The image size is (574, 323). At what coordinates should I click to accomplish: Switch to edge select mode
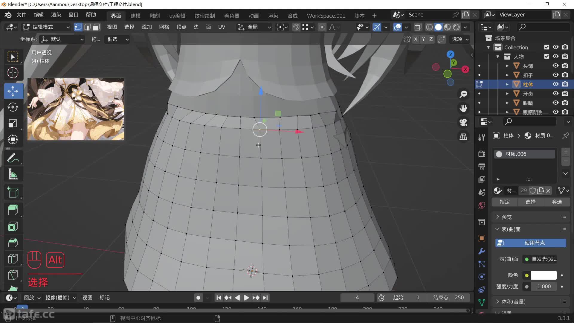pyautogui.click(x=87, y=27)
